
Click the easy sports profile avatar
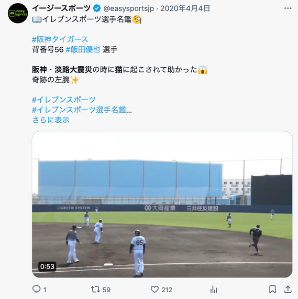point(18,13)
